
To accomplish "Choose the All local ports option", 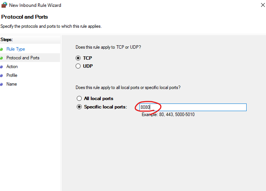I will coord(79,99).
